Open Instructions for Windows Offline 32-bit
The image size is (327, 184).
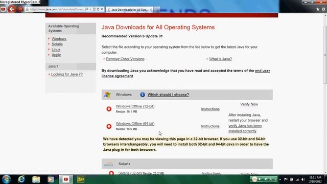[x=210, y=109]
